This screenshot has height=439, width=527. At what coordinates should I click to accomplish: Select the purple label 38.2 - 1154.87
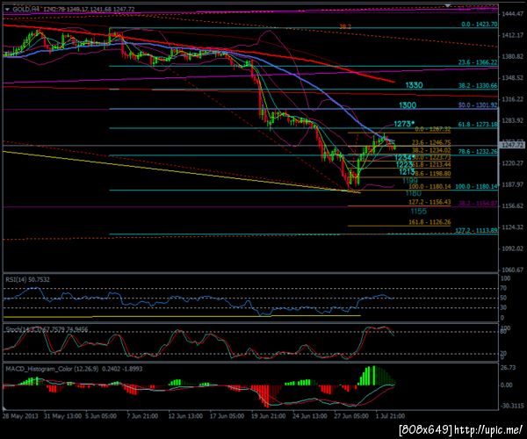pos(478,203)
